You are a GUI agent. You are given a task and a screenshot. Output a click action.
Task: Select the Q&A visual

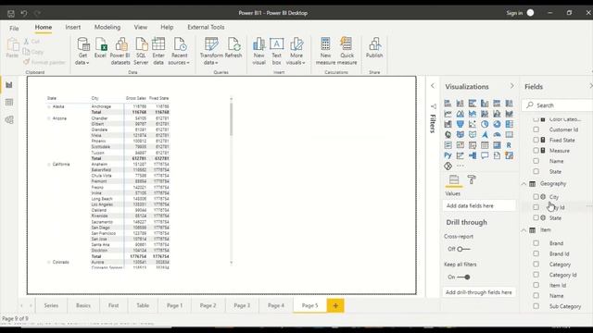point(485,155)
